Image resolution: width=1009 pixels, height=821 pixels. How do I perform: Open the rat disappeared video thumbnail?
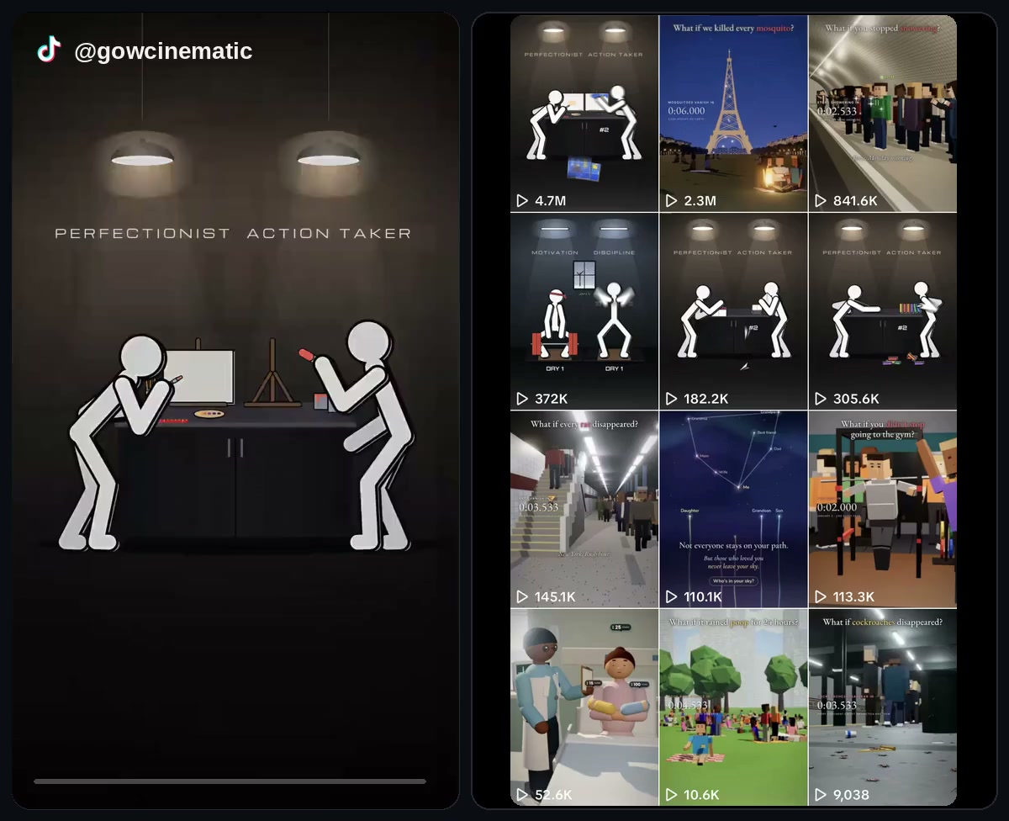tap(584, 509)
